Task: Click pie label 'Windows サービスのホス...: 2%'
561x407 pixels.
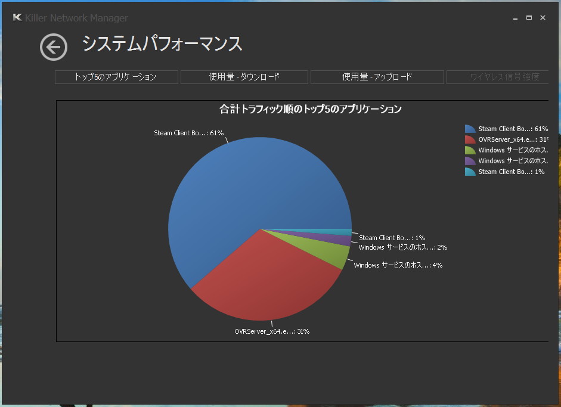Action: (x=403, y=247)
